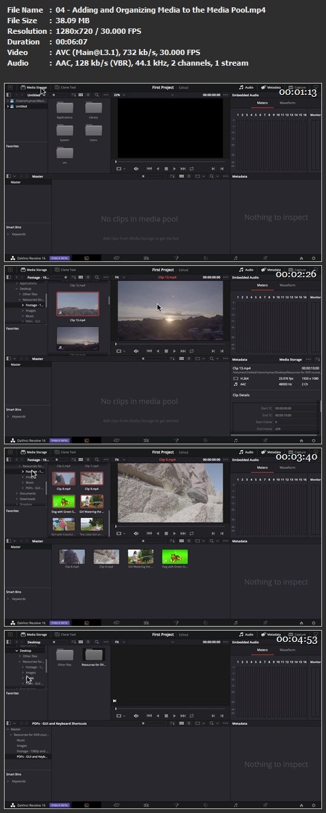Image resolution: width=326 pixels, height=813 pixels.
Task: Switch to Meters tab in 00:04:53 frame
Action: click(x=262, y=650)
